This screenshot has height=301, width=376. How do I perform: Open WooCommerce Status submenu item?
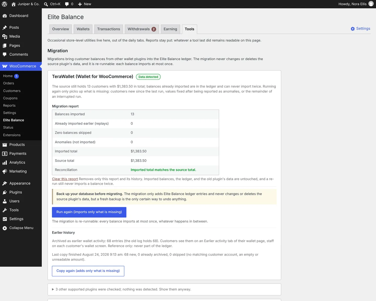[x=8, y=127]
